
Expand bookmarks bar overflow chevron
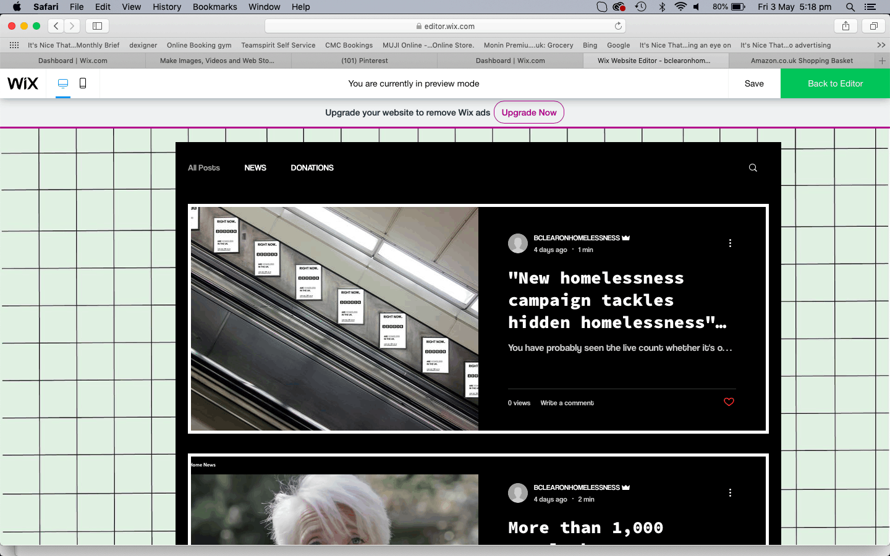(x=881, y=45)
